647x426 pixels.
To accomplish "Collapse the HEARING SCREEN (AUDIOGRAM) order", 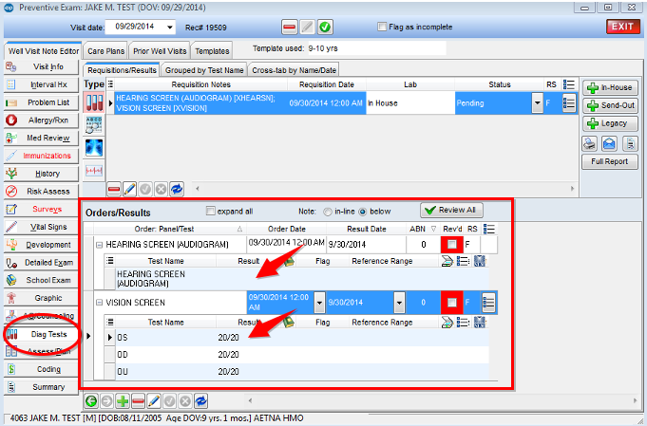I will click(100, 245).
